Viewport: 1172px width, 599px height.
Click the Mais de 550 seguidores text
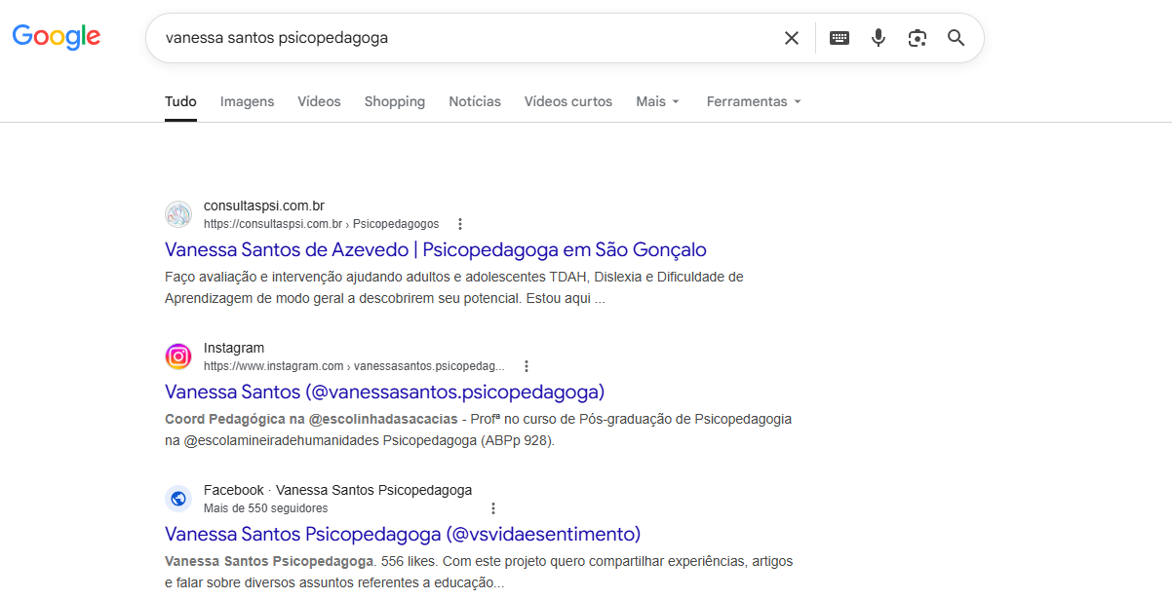[x=266, y=508]
